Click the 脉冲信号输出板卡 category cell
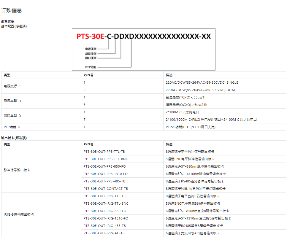This screenshot has height=237, width=287. point(17,170)
